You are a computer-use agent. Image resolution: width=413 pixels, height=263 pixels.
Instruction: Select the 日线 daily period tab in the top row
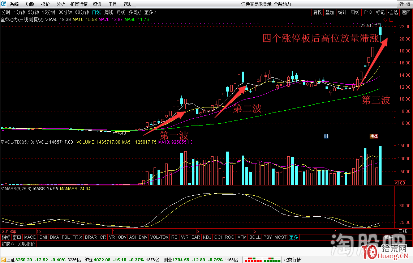tap(96, 12)
